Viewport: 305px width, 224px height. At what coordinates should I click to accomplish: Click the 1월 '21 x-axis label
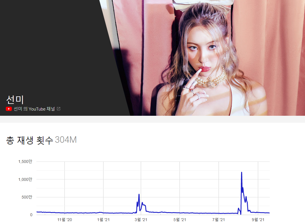pyautogui.click(x=103, y=220)
